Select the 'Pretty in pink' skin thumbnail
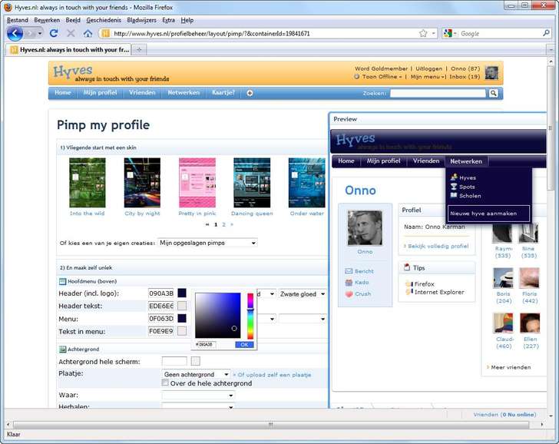Screen dimensions: 559x444 pyautogui.click(x=197, y=183)
